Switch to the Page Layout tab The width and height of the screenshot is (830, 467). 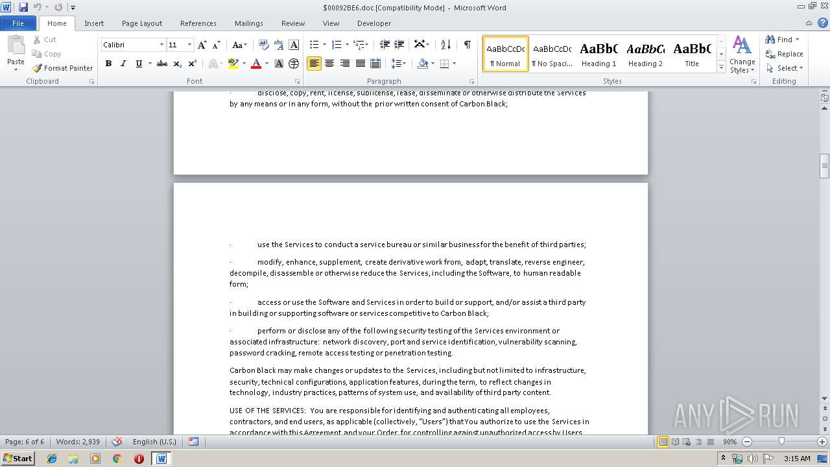[142, 23]
